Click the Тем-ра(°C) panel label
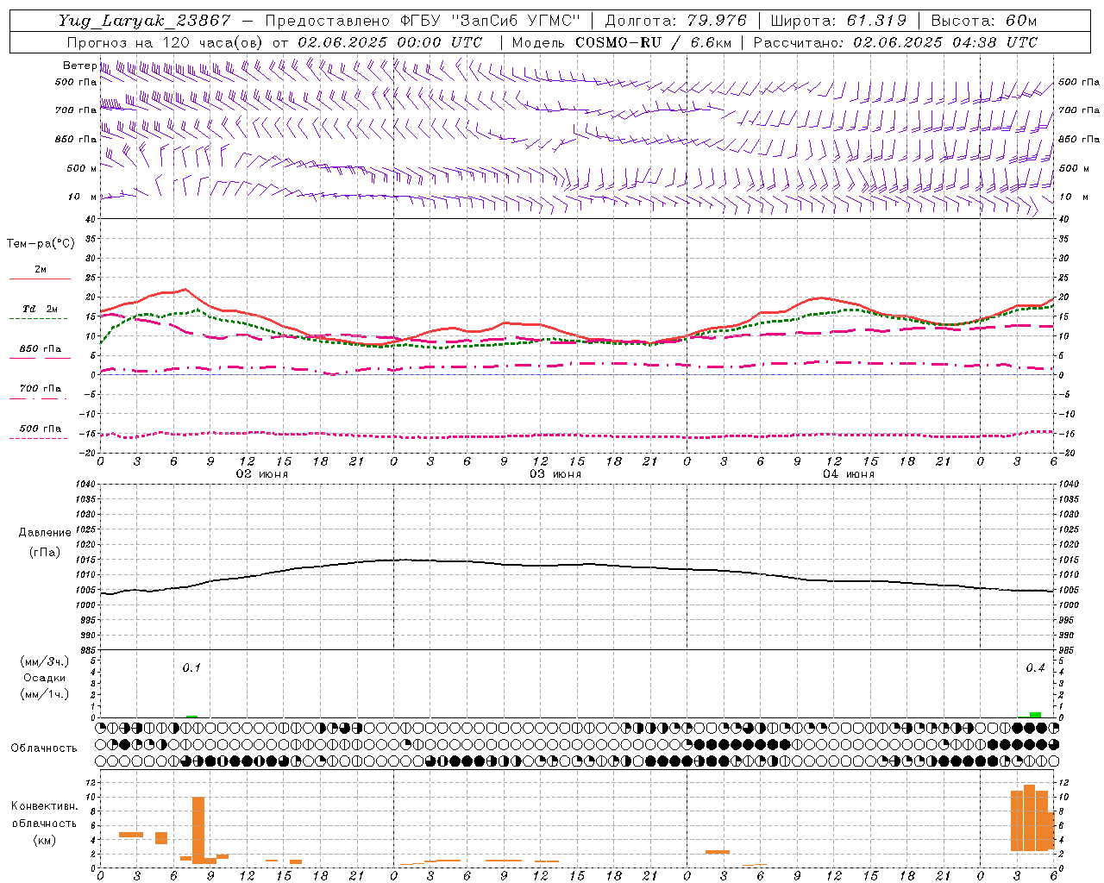This screenshot has width=1104, height=883. [x=41, y=243]
